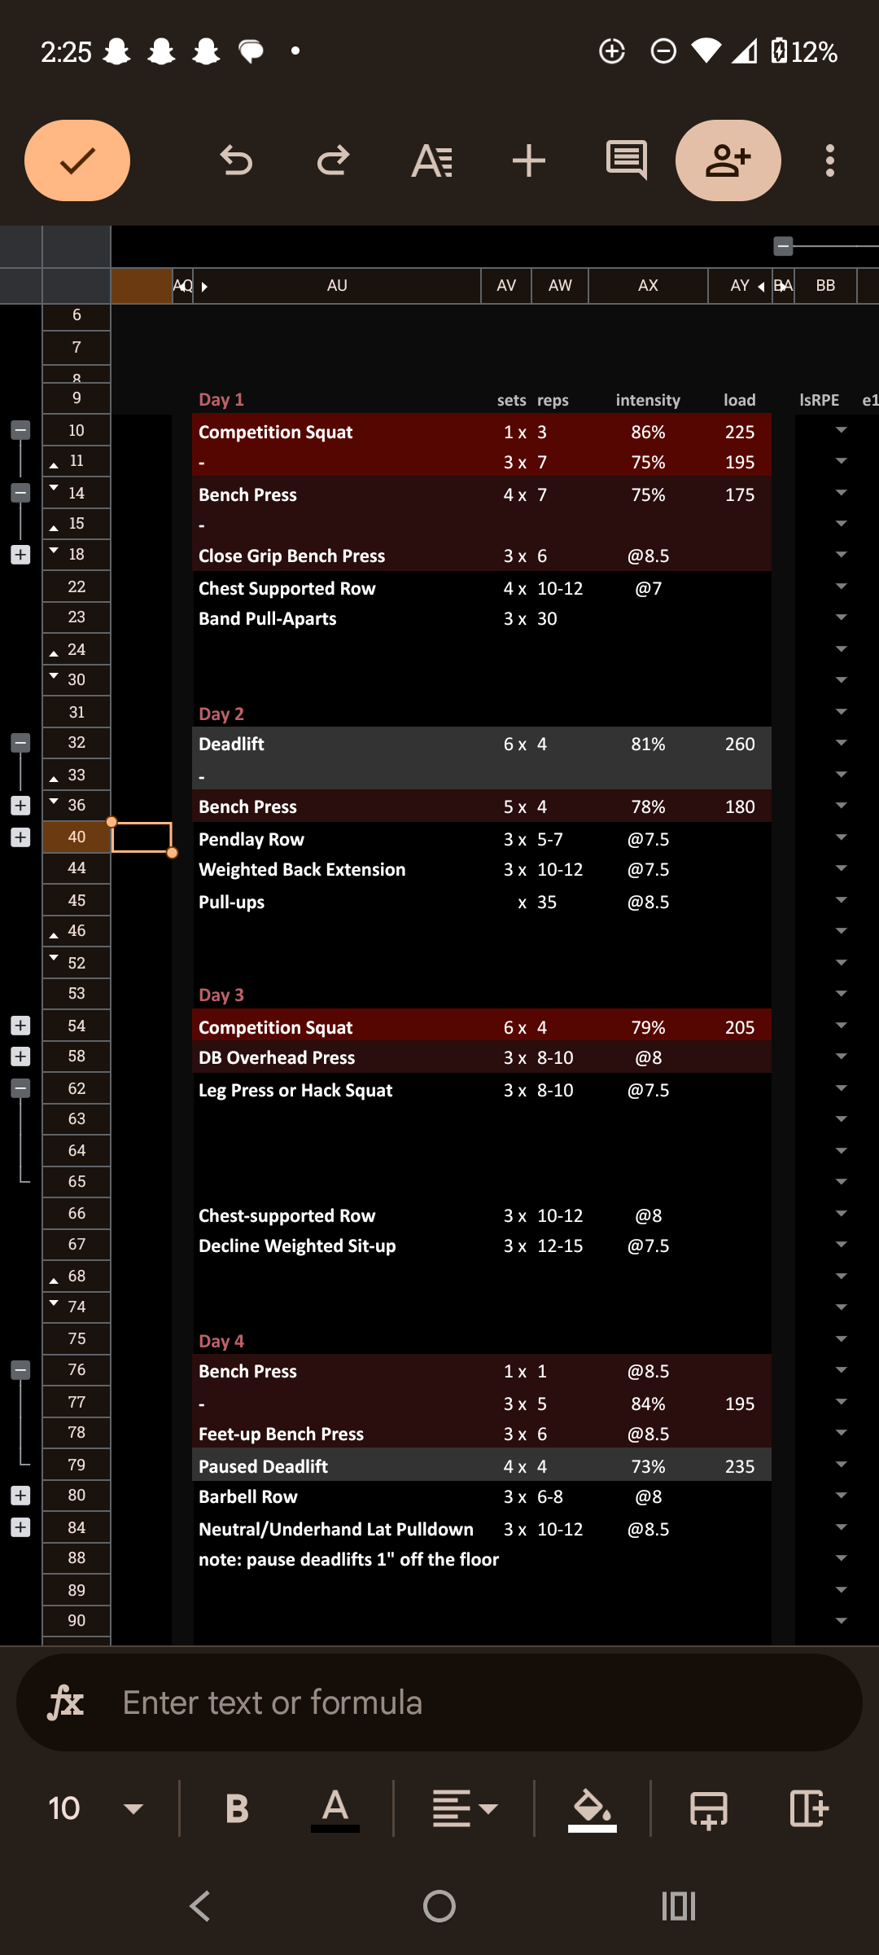
Task: Open comments panel
Action: coord(627,160)
